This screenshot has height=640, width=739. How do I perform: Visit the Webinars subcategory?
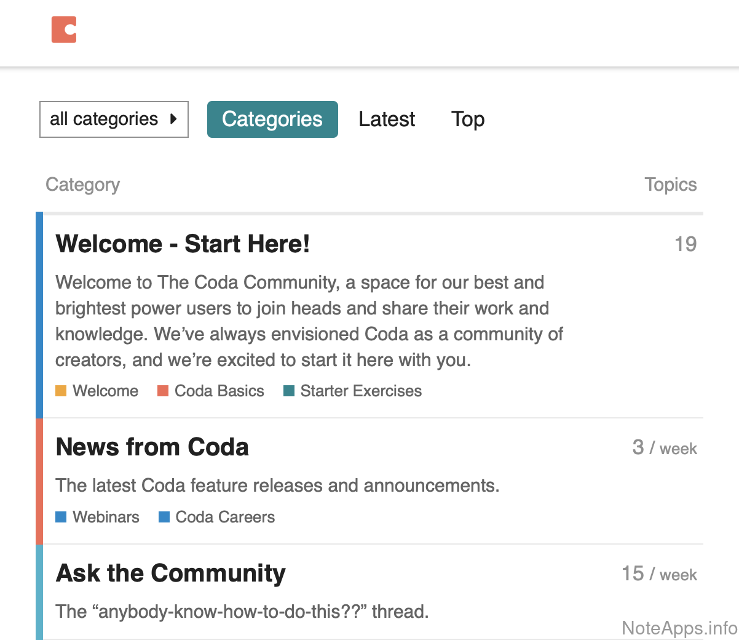click(x=106, y=517)
